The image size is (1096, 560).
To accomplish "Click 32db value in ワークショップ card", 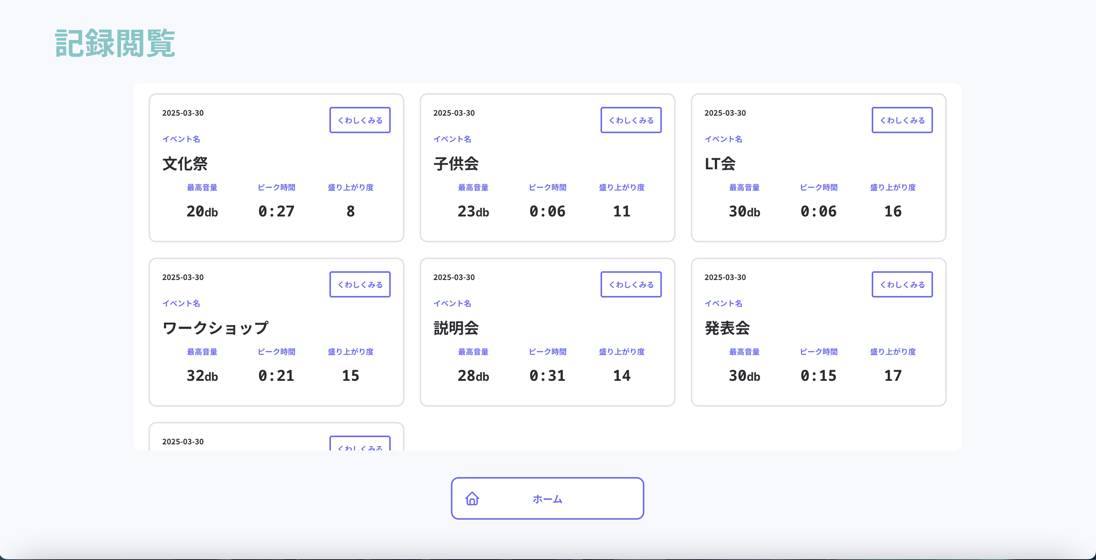I will (202, 375).
